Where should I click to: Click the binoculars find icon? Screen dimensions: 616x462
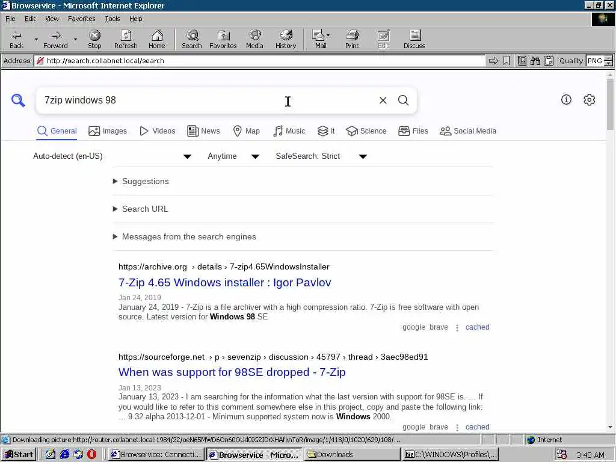point(535,61)
